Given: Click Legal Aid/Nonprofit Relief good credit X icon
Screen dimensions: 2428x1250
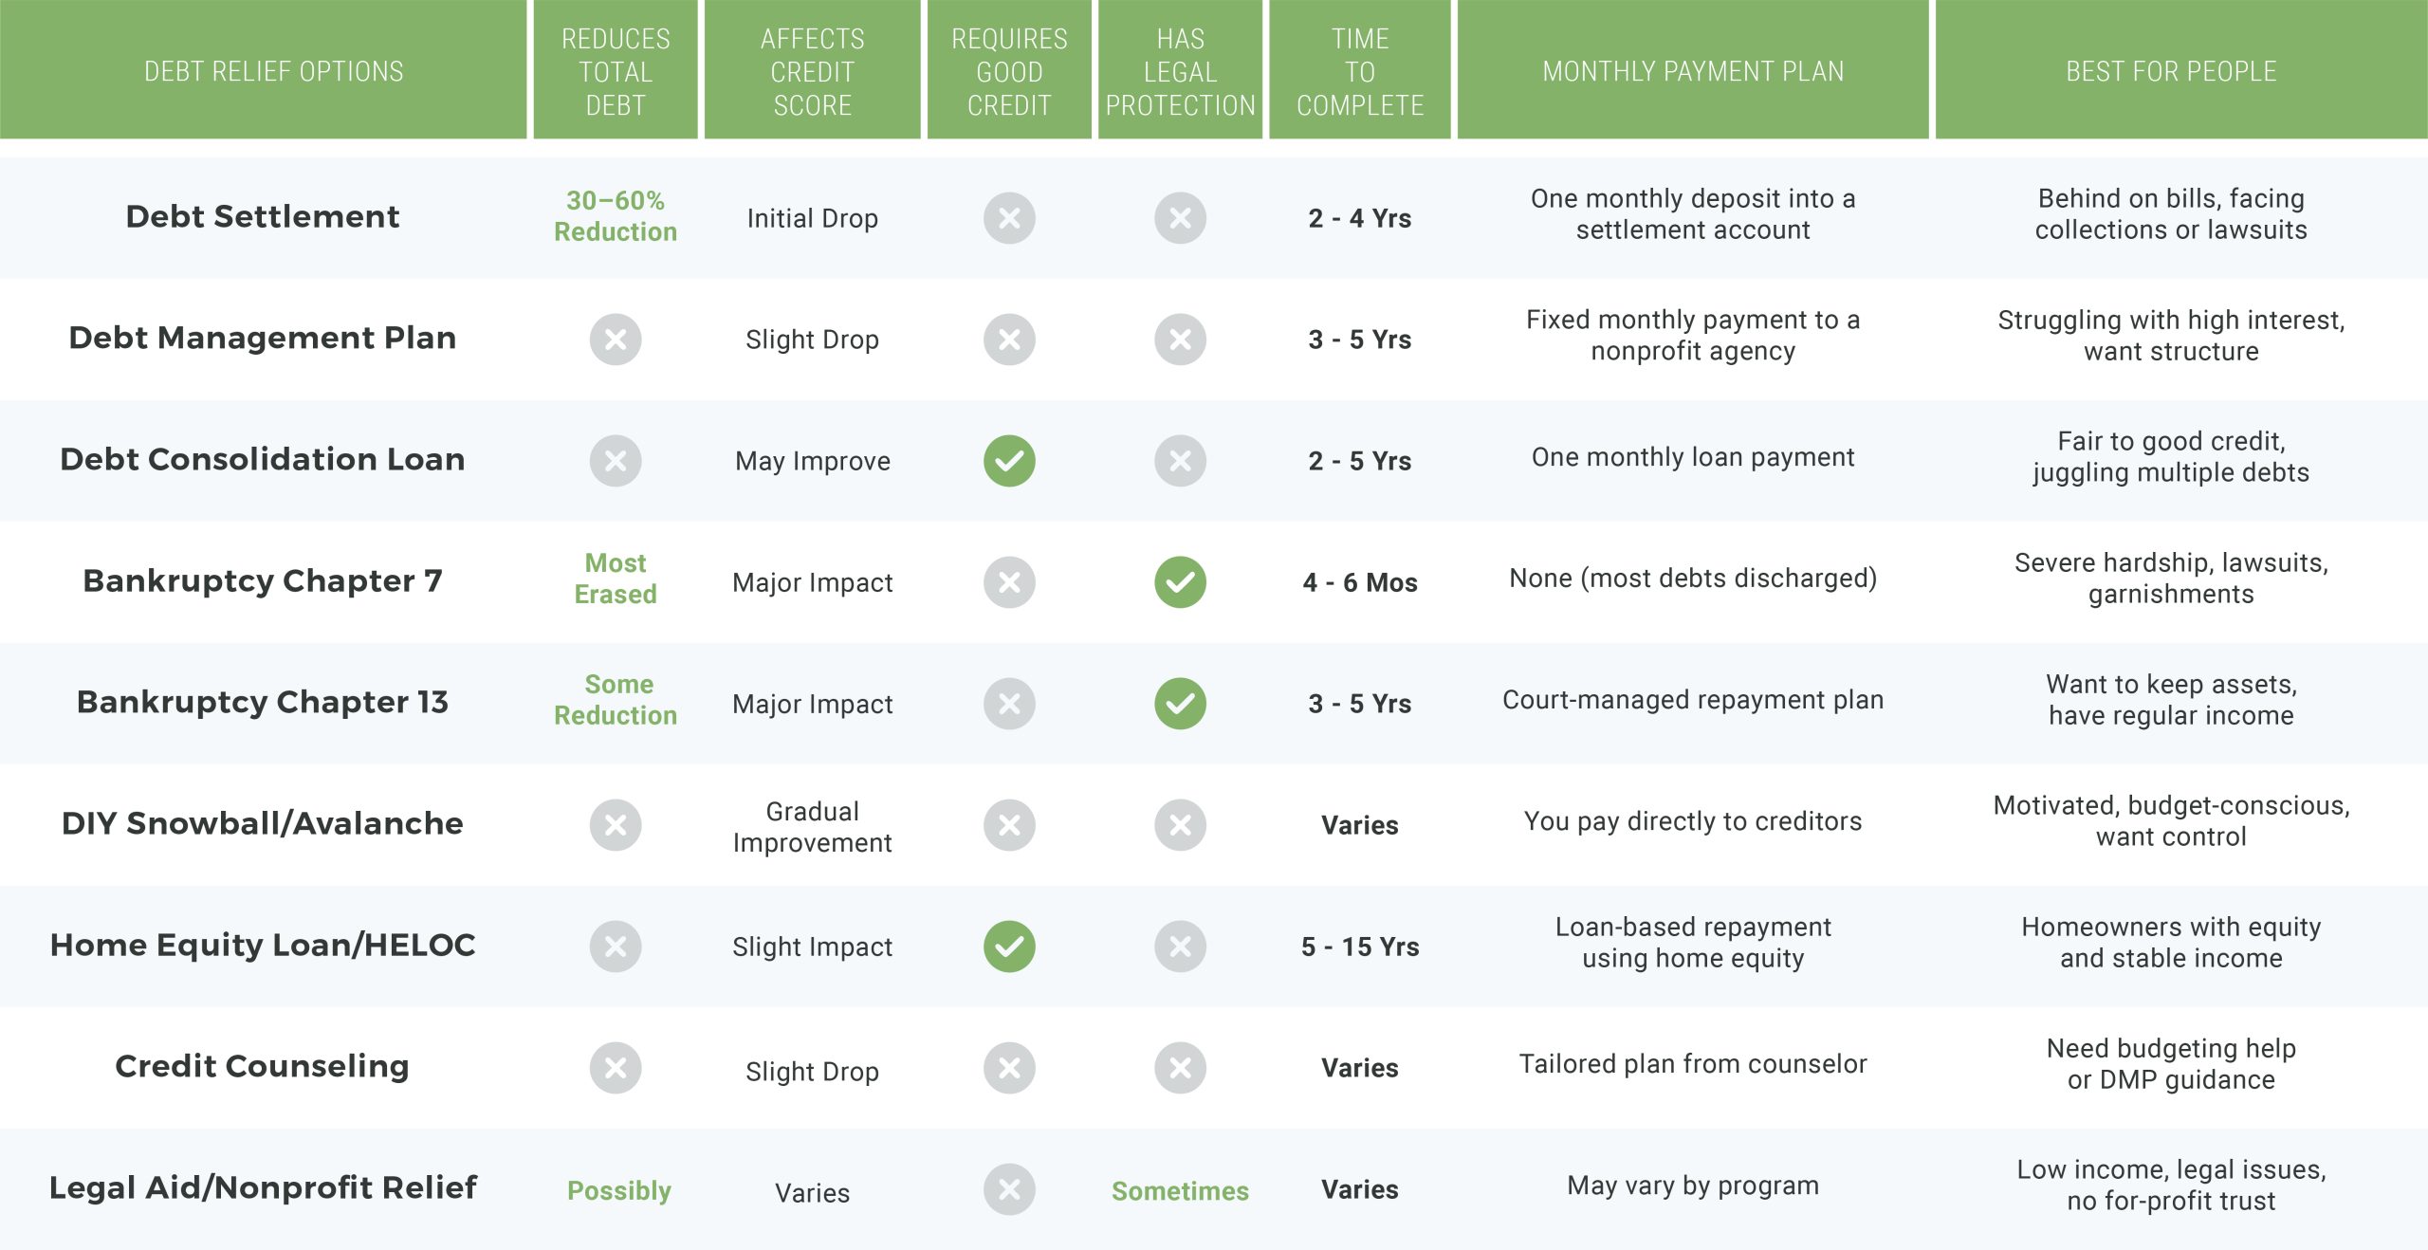Looking at the screenshot, I should (1009, 1189).
